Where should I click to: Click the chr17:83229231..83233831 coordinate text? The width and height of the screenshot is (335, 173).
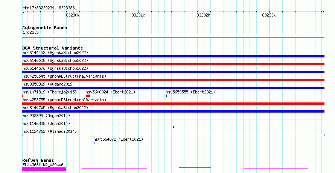coord(50,8)
